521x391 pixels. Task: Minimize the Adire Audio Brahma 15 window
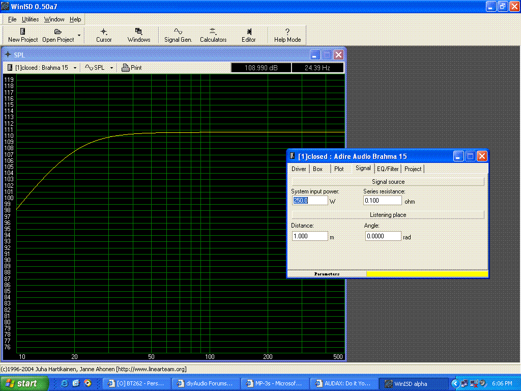[458, 156]
